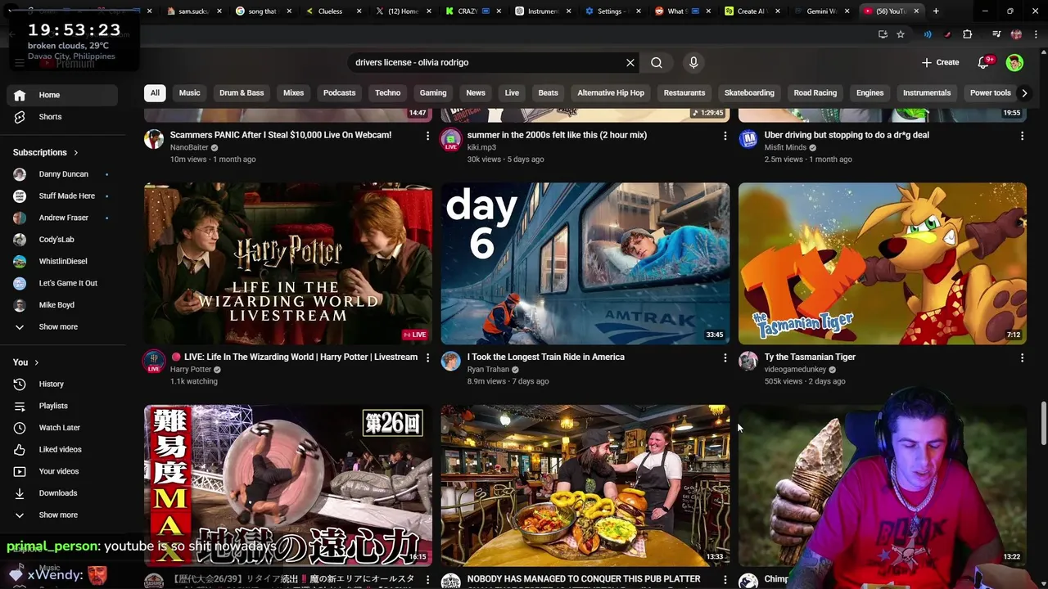Click the Create button
1048x589 pixels.
click(x=940, y=62)
